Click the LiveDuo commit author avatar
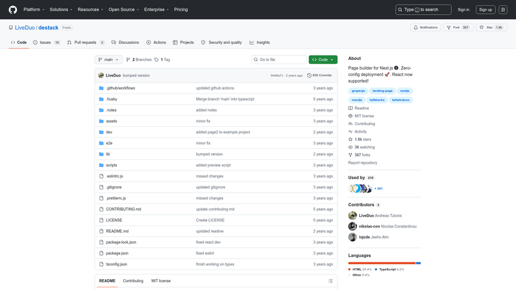This screenshot has width=516, height=290. (101, 75)
